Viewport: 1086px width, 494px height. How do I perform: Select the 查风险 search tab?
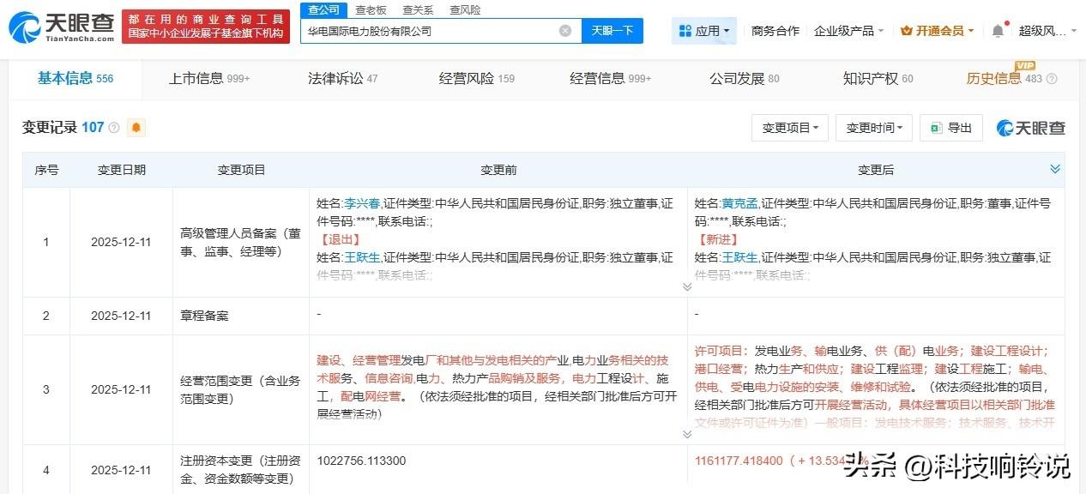(x=464, y=9)
